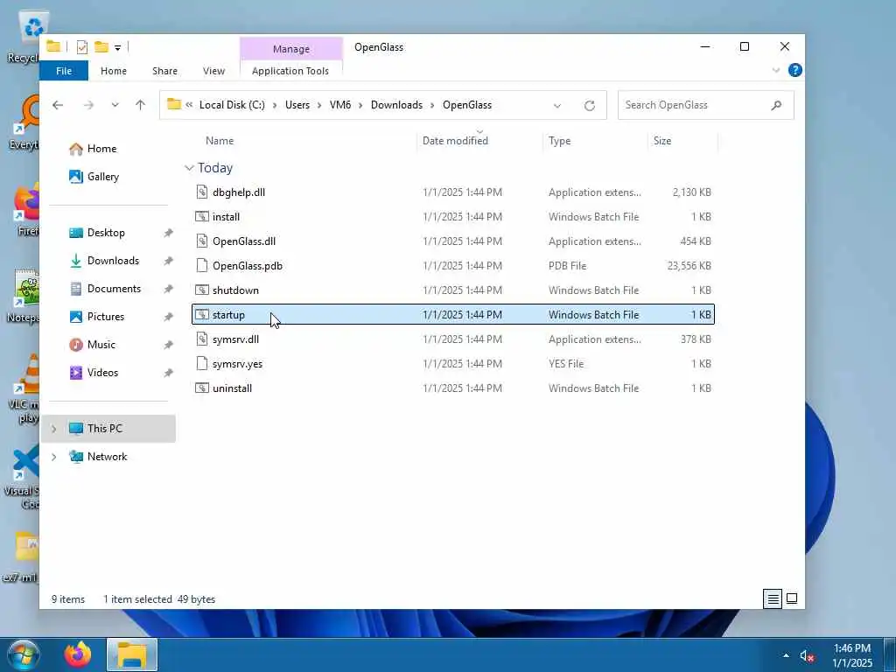Open Customize Quick Access Toolbar dropdown
Viewport: 896px width, 672px height.
[x=118, y=48]
